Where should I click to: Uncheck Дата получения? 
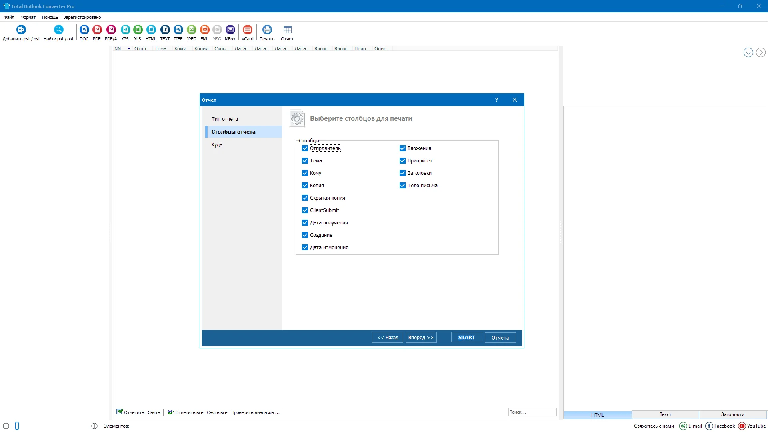pyautogui.click(x=305, y=223)
